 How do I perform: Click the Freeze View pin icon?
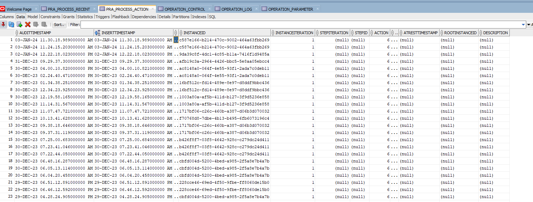pos(4,25)
